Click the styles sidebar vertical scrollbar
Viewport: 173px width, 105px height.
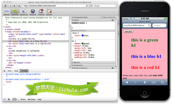pyautogui.click(x=116, y=43)
